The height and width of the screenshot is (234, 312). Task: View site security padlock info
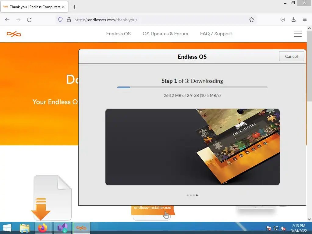click(x=69, y=20)
